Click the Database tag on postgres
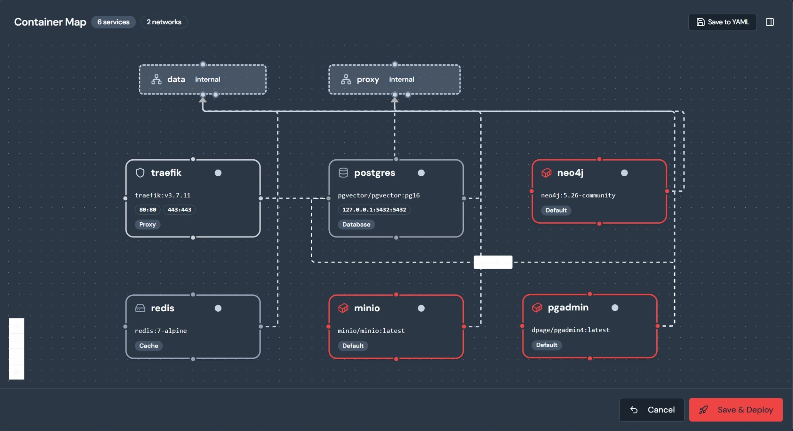 pyautogui.click(x=356, y=225)
